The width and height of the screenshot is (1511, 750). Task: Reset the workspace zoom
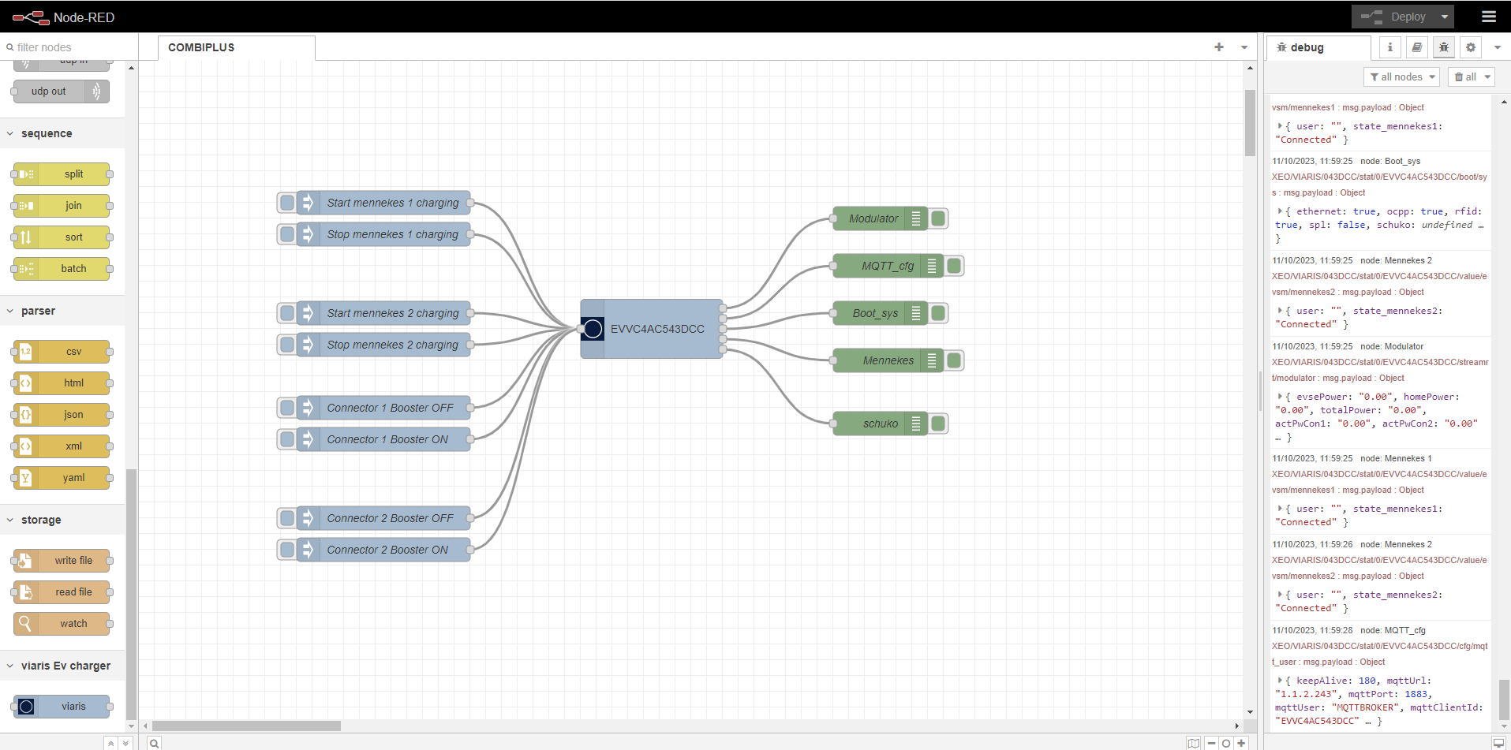pyautogui.click(x=1226, y=743)
